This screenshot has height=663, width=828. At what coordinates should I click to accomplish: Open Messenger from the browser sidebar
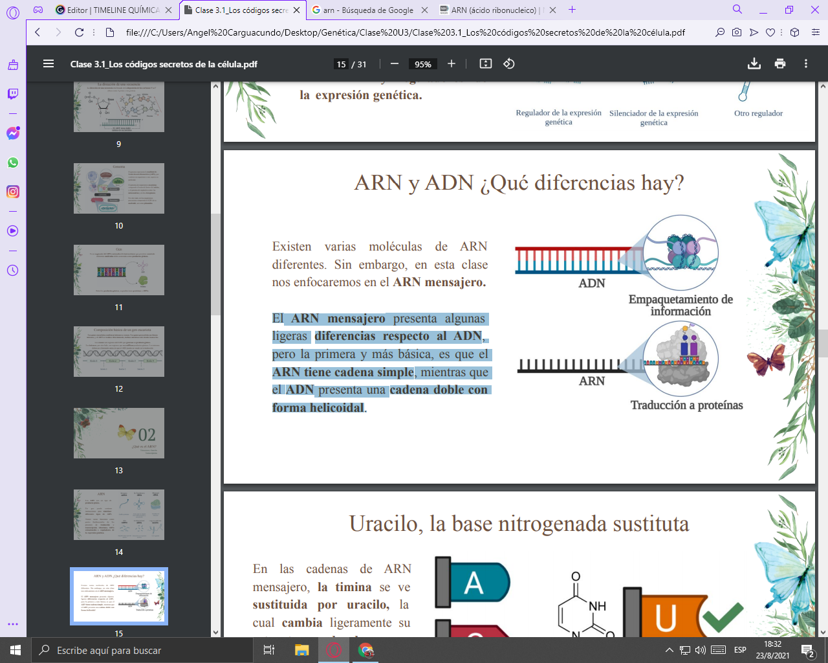coord(13,133)
